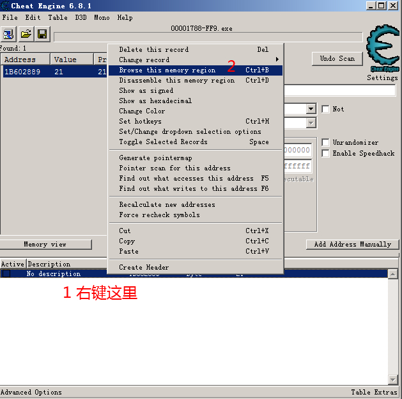Click the scan stop address field
This screenshot has height=399, width=402.
[298, 167]
